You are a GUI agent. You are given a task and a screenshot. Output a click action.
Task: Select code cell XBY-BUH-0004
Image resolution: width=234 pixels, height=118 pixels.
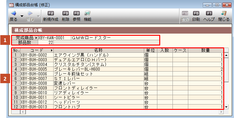(37, 64)
